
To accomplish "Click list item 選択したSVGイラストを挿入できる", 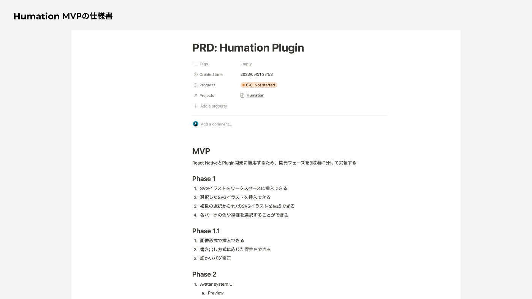I will point(235,197).
